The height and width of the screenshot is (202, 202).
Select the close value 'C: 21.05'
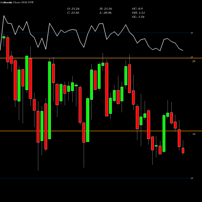point(73,13)
